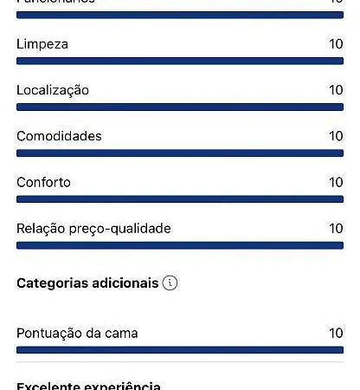
Task: Click the Conforto score value 10
Action: click(336, 182)
